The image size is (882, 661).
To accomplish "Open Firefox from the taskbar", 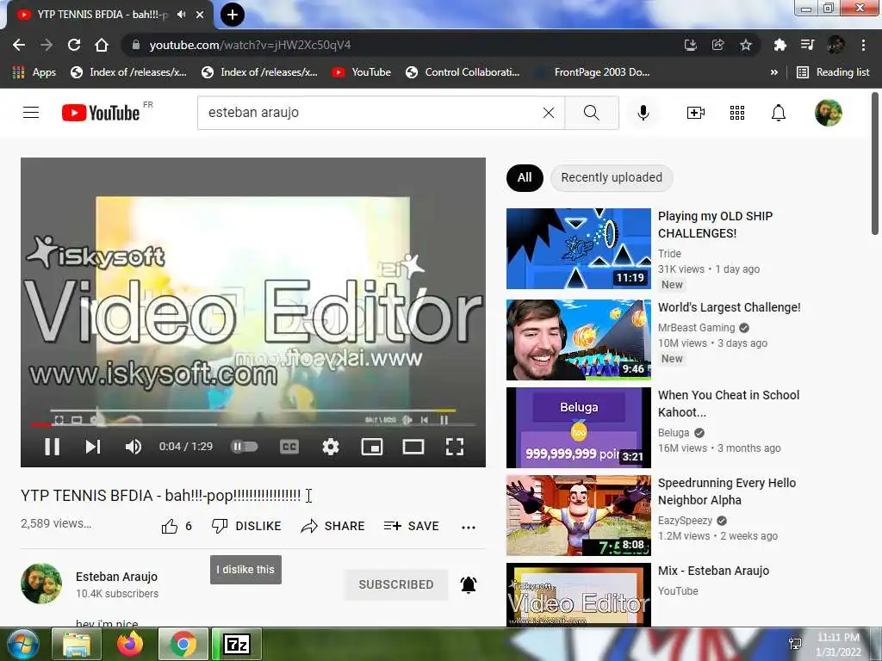I will pos(130,644).
